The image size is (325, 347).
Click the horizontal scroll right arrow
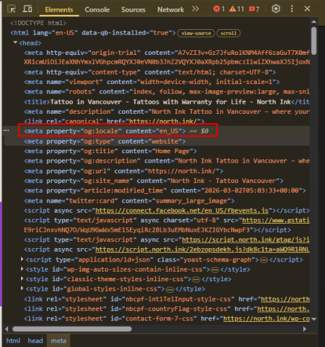pos(305,329)
